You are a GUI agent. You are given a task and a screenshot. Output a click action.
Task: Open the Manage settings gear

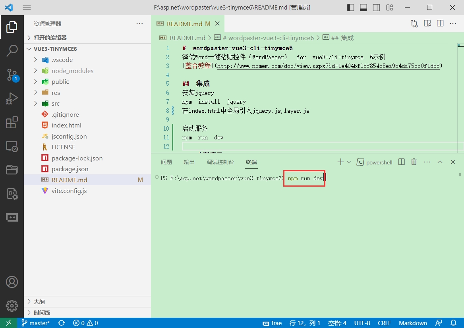12,305
